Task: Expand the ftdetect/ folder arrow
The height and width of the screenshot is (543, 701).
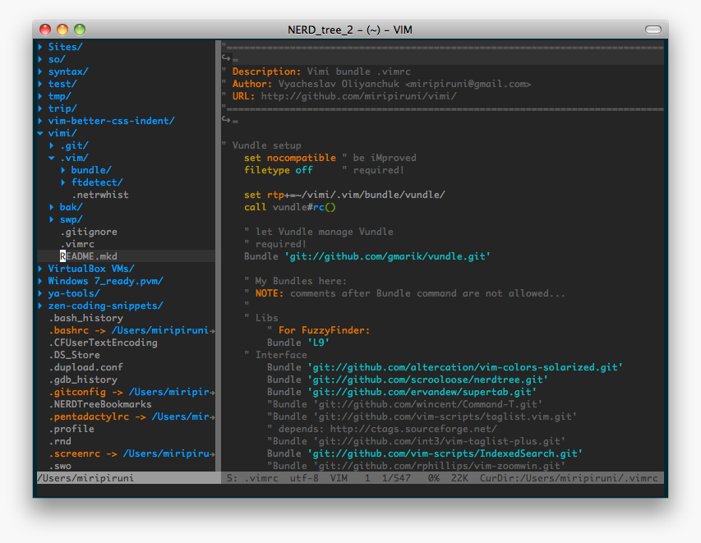Action: [x=63, y=182]
